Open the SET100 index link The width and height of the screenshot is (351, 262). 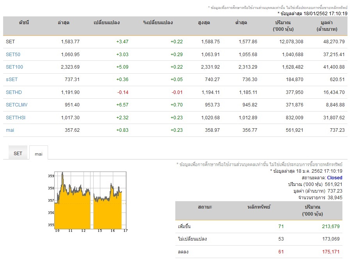[x=14, y=67]
